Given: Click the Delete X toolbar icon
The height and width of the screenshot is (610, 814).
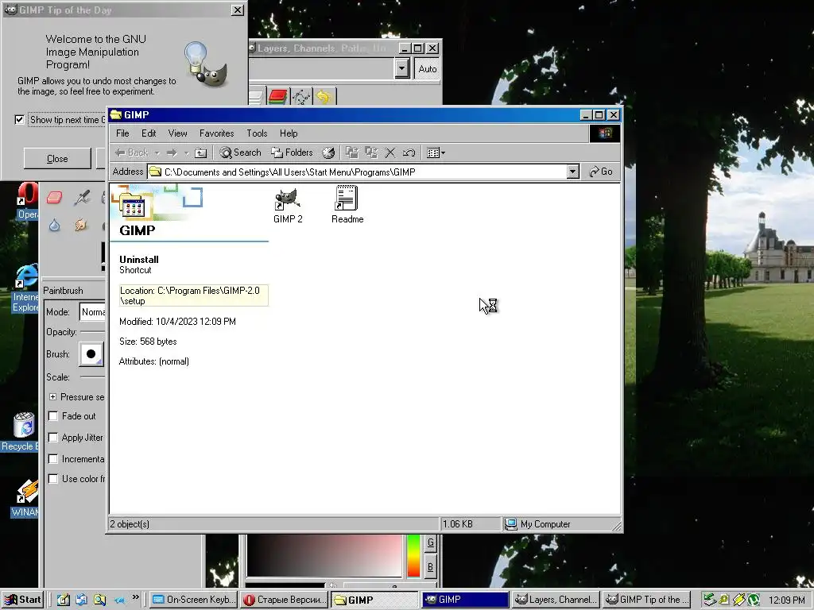Looking at the screenshot, I should [x=390, y=152].
